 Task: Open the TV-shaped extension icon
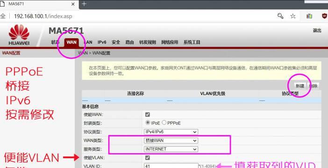click(309, 16)
